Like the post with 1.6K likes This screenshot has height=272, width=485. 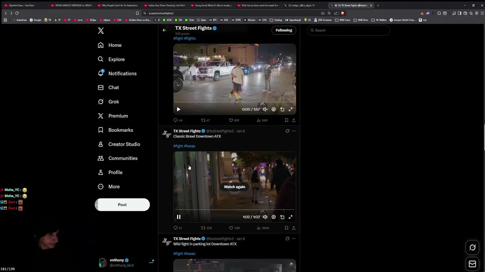[x=235, y=228]
